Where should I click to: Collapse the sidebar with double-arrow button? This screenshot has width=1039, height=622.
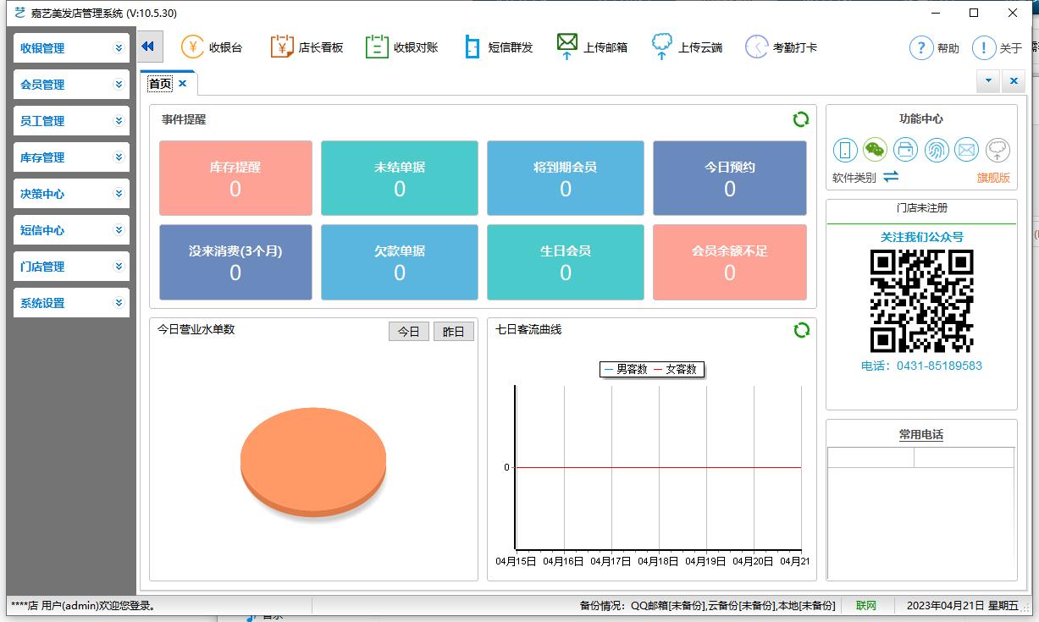click(148, 47)
